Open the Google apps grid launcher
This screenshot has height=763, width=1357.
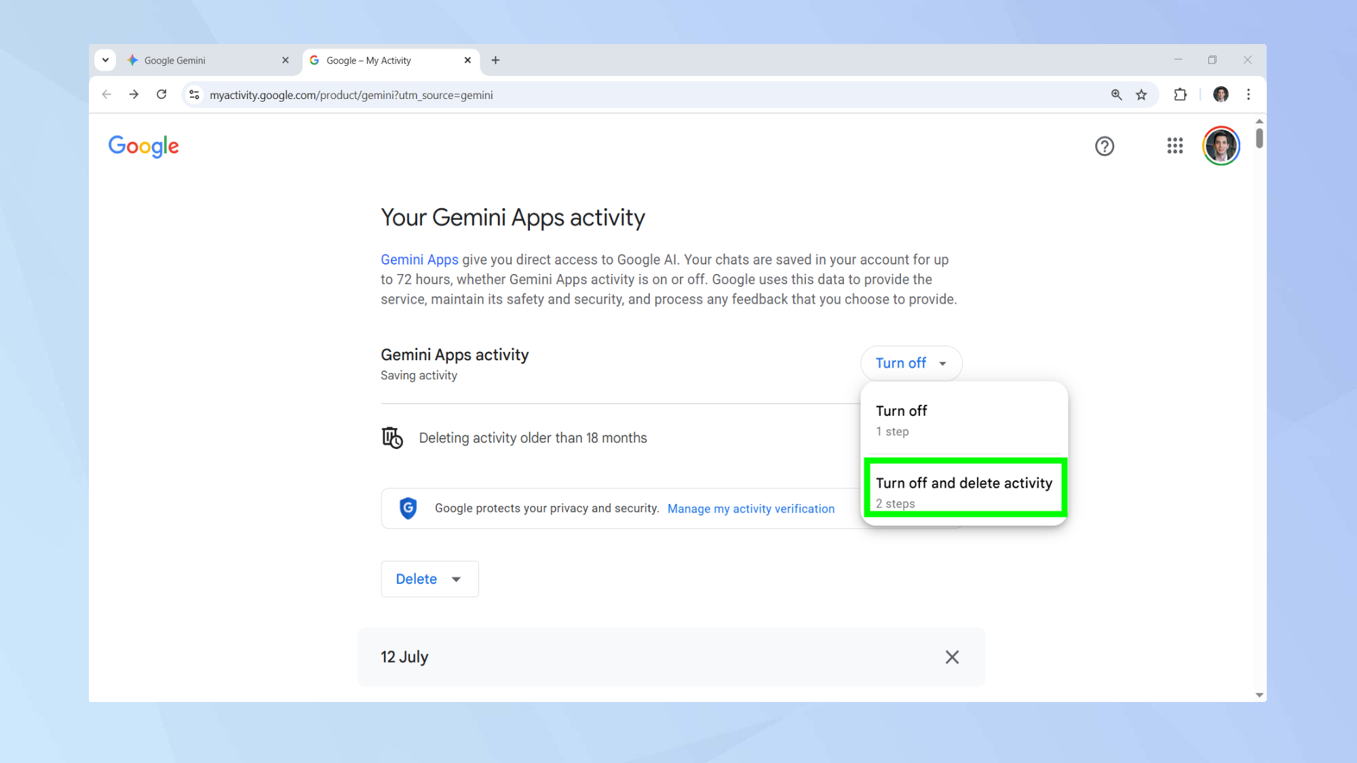point(1174,146)
